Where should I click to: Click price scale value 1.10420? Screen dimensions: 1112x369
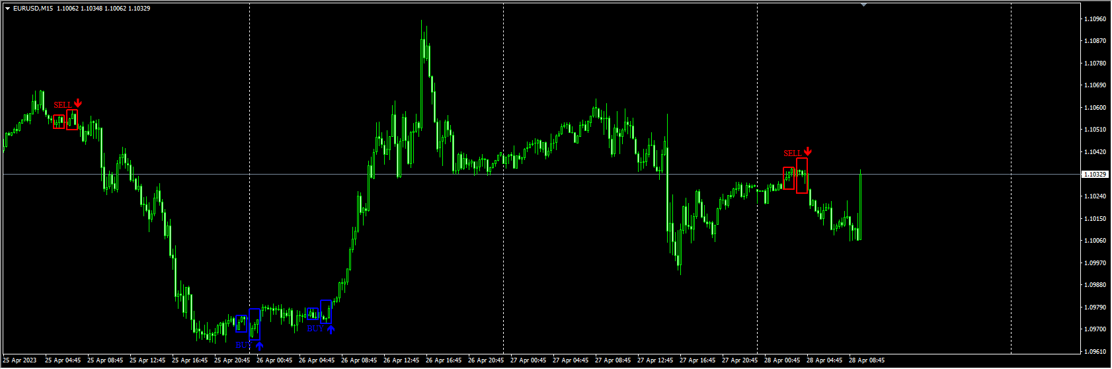(x=1095, y=152)
